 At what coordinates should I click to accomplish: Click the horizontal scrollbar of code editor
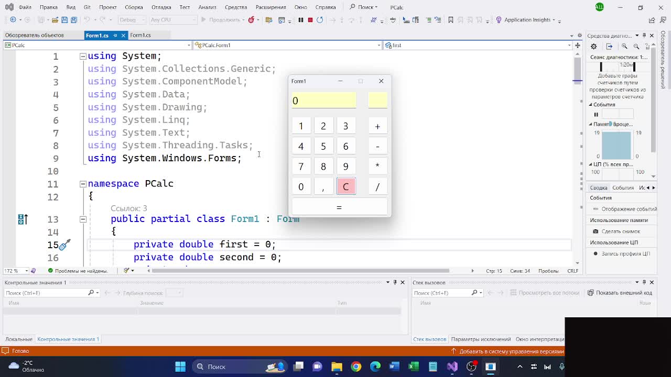pos(301,271)
